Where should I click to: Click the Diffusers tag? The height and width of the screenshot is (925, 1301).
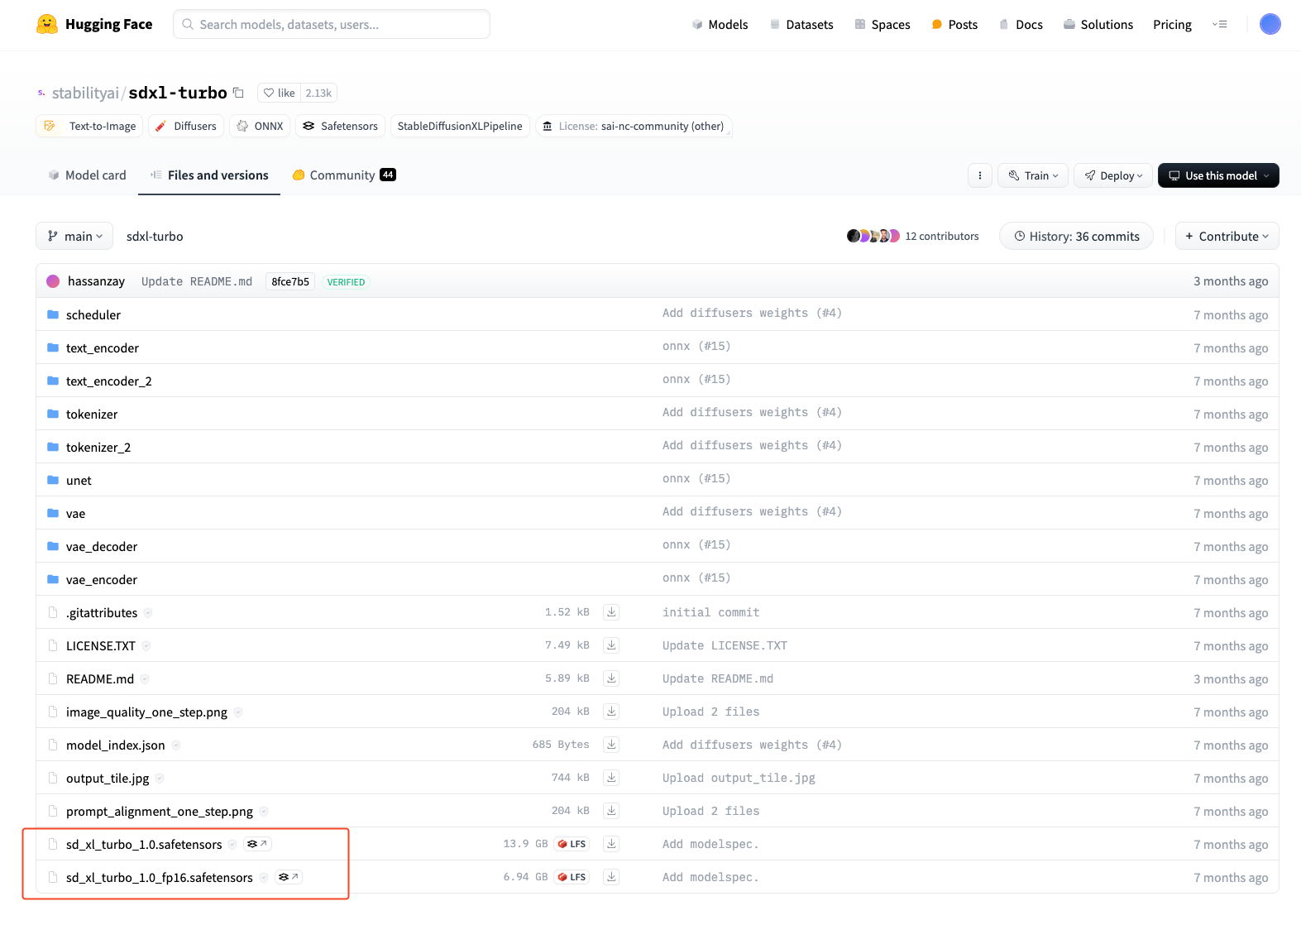tap(186, 126)
